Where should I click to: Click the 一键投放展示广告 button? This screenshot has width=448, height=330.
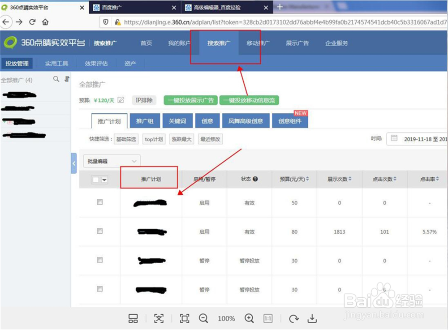point(190,100)
